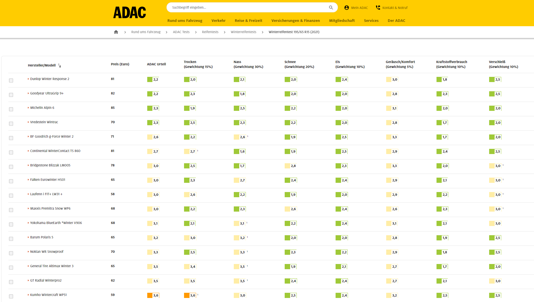Screen dimensions: 534x302
Task: Open the Services menu
Action: click(371, 20)
